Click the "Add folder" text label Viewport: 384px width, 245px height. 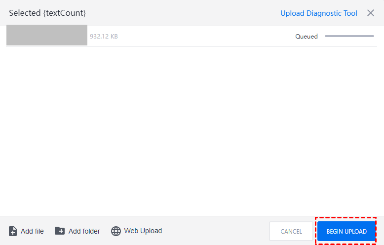[84, 231]
